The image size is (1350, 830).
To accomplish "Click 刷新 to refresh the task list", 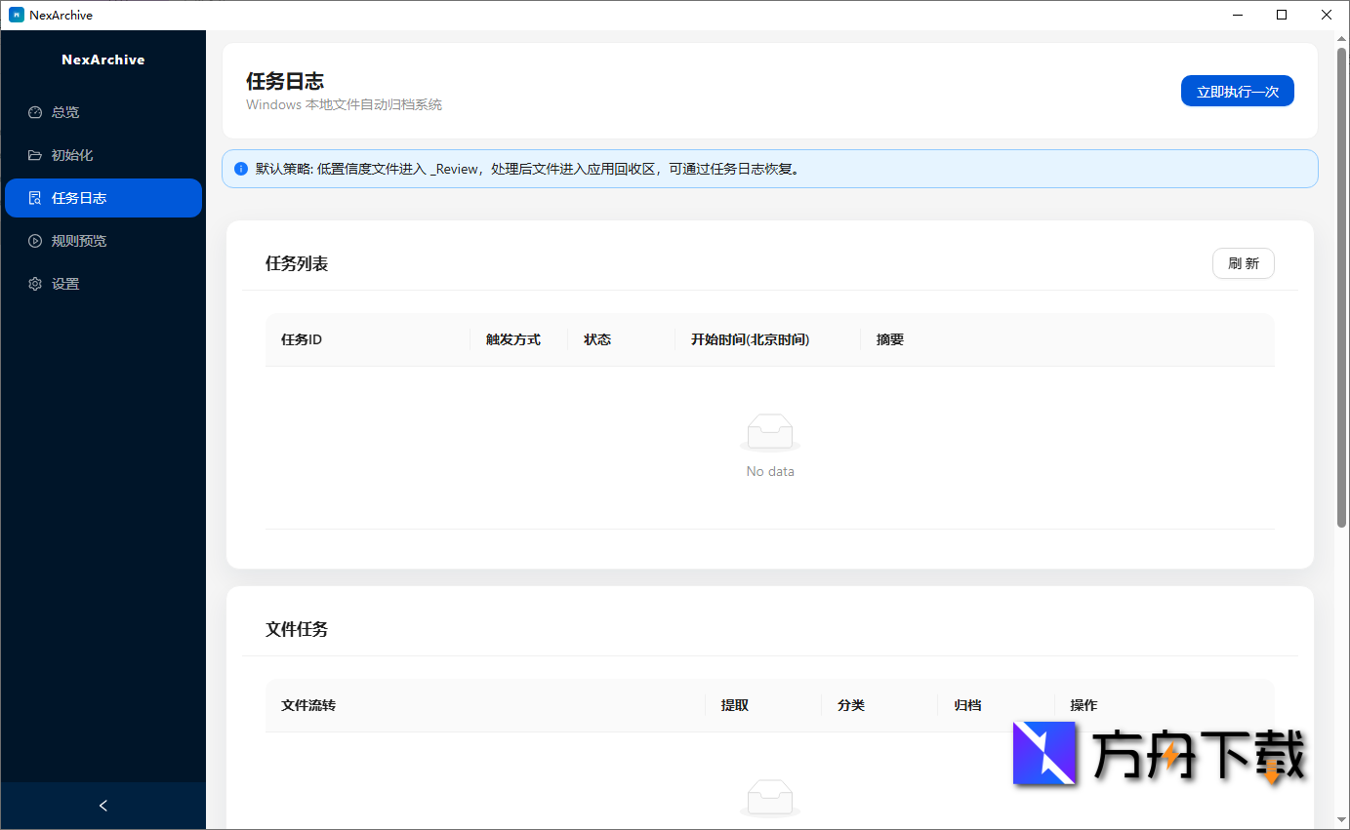I will (1243, 263).
